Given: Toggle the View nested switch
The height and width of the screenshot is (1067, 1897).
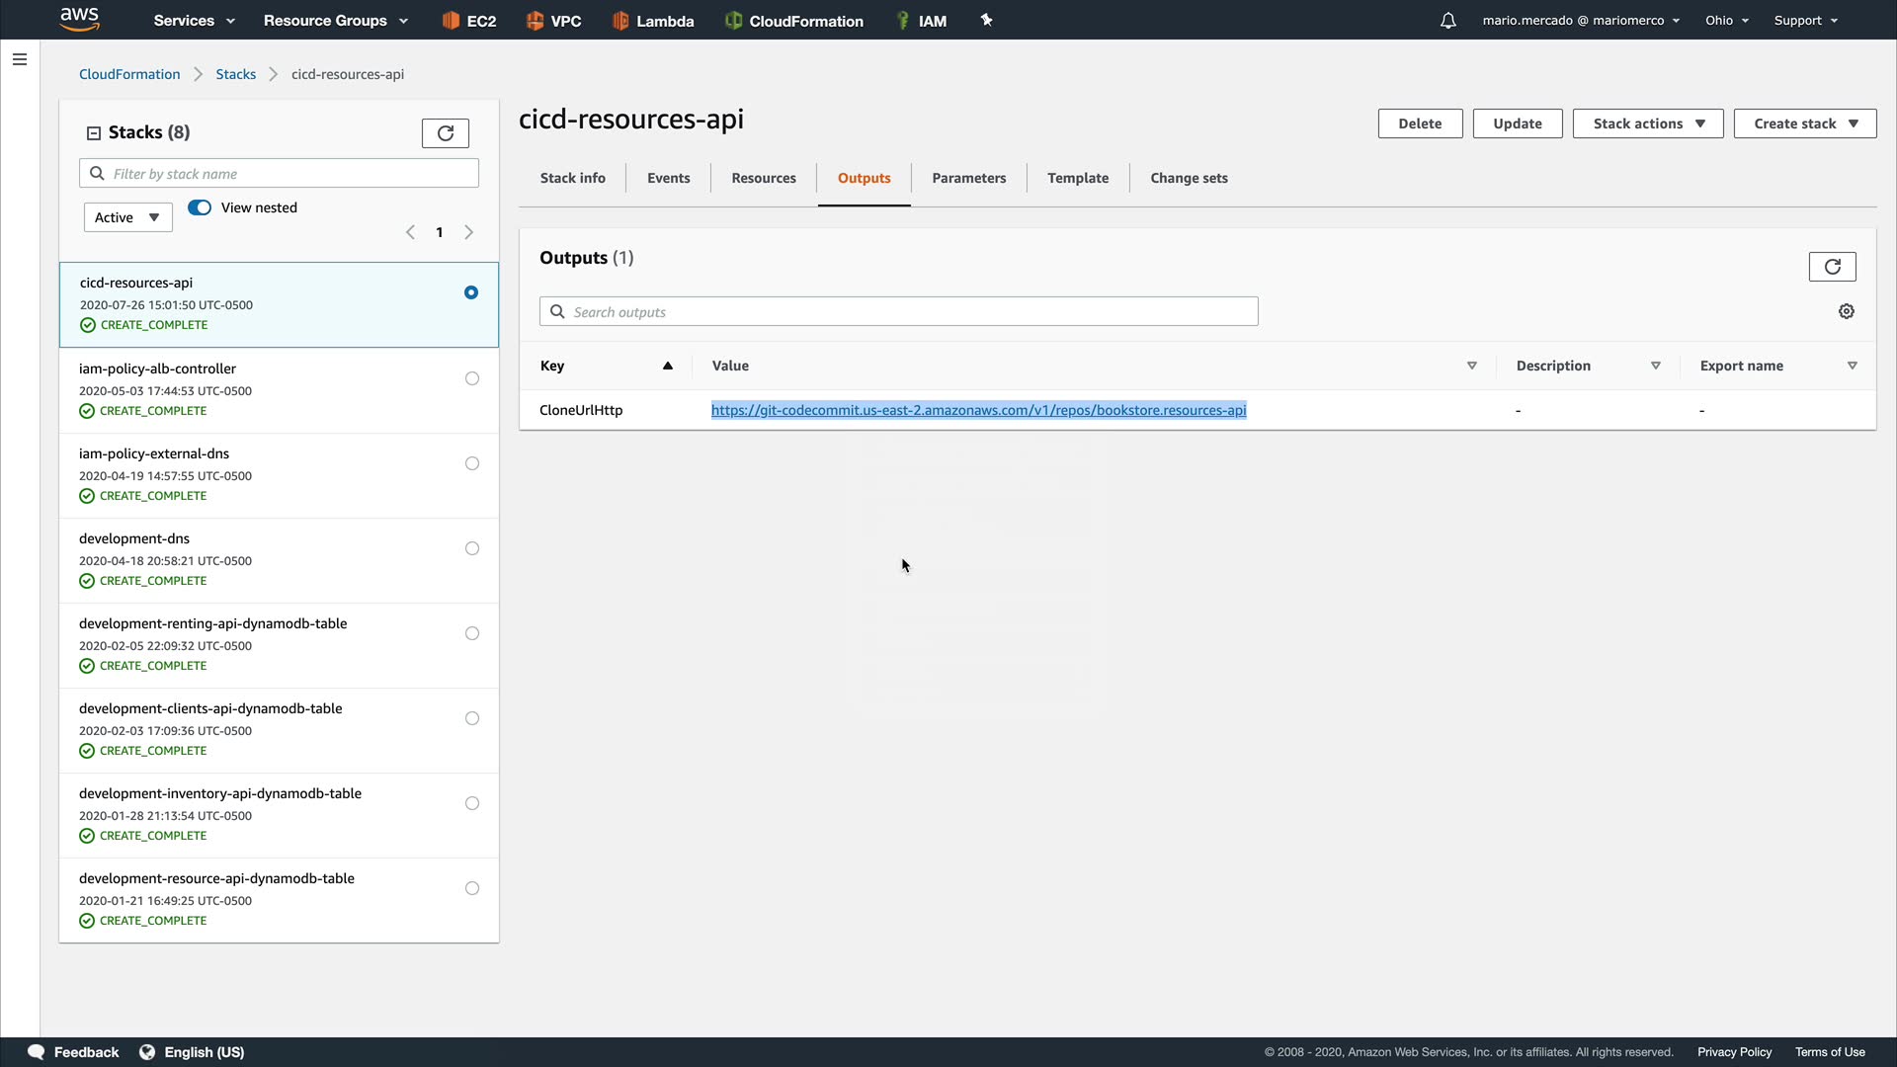Looking at the screenshot, I should click(x=200, y=207).
